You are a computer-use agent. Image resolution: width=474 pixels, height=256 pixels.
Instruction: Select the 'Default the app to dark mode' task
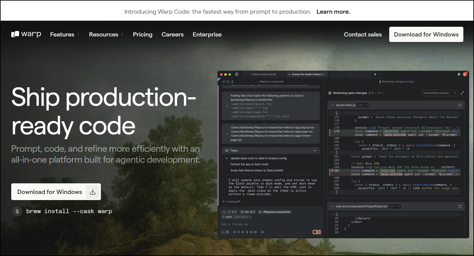[x=249, y=164]
